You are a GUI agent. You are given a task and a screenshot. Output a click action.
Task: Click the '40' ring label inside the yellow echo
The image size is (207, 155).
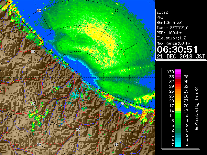pyautogui.click(x=78, y=26)
